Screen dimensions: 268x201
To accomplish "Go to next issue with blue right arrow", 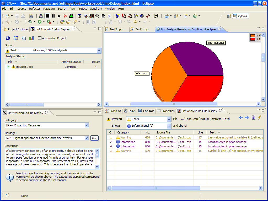I will tap(247, 118).
